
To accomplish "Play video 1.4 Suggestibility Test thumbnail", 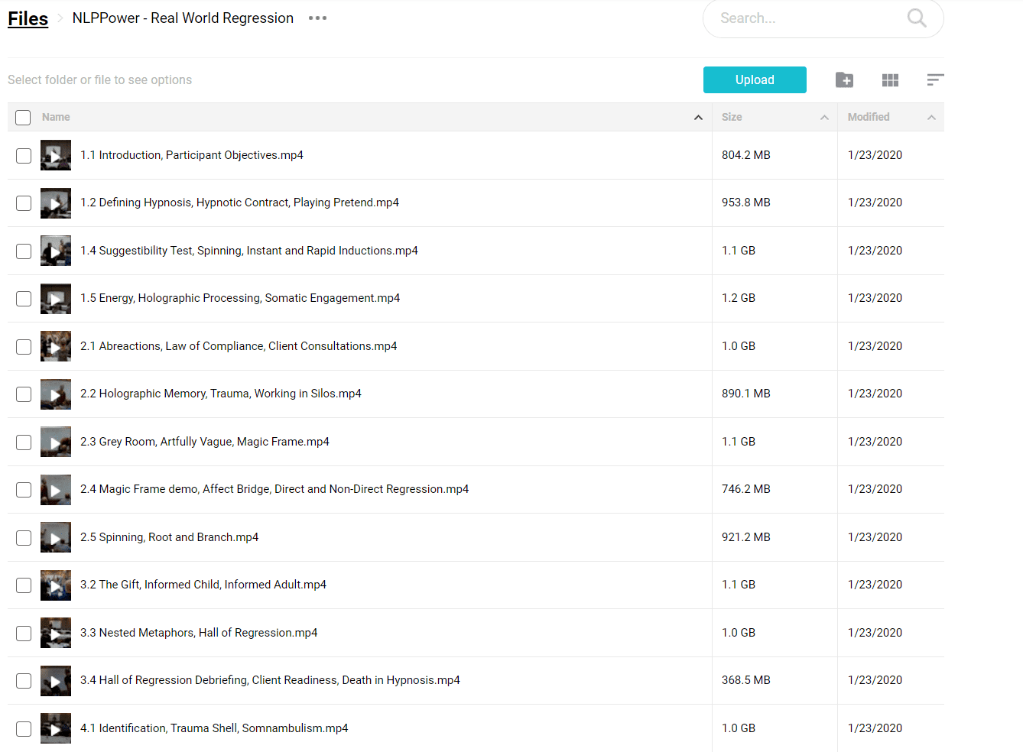I will [x=56, y=251].
